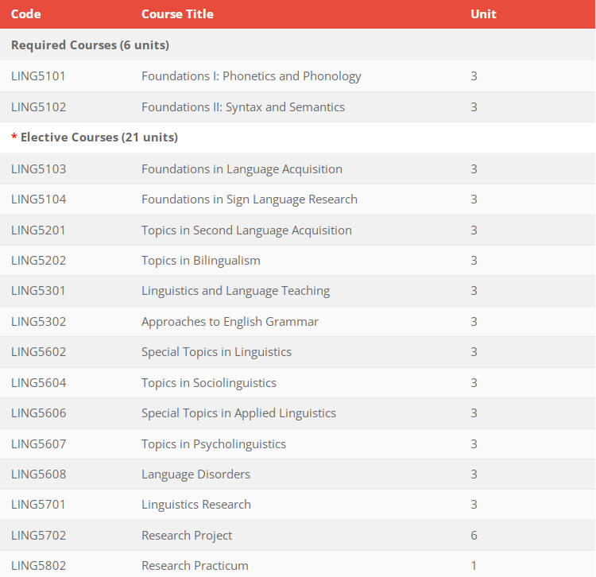
Task: Click the LING5101 course code
Action: point(38,76)
